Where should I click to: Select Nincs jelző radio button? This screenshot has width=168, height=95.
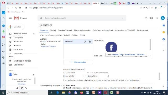point(64,85)
